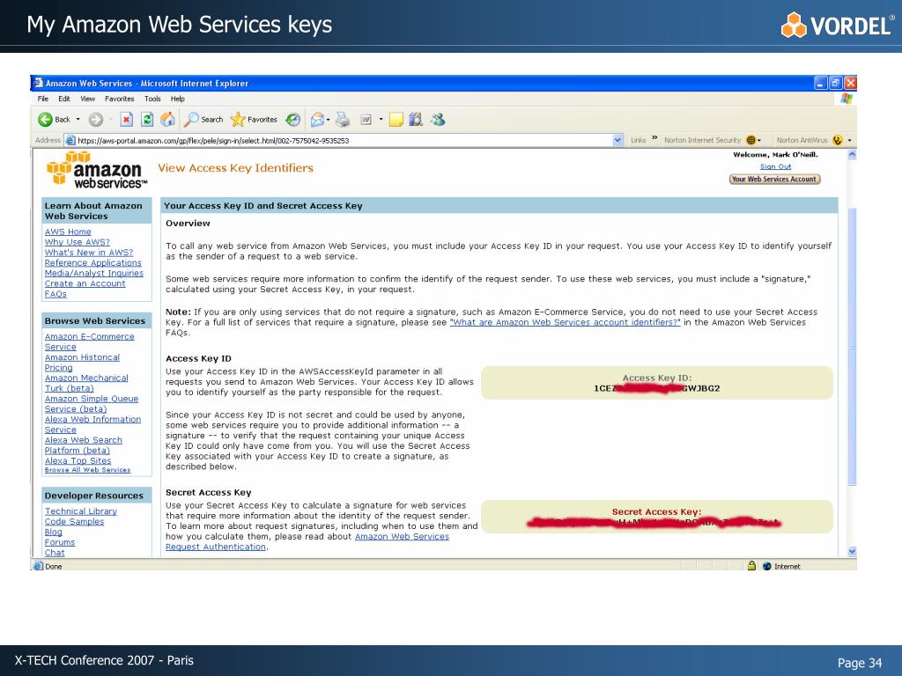Click the Norton Internet Security globe icon

pos(750,140)
